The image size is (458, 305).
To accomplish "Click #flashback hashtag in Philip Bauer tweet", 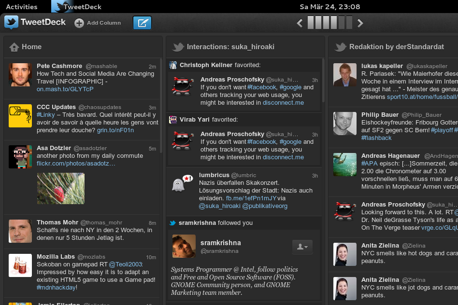I will [x=376, y=138].
